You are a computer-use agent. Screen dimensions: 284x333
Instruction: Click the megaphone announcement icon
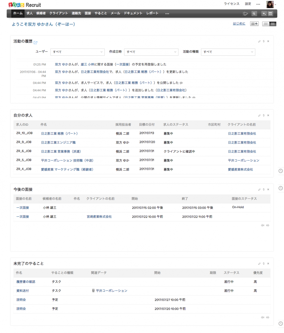245,13
